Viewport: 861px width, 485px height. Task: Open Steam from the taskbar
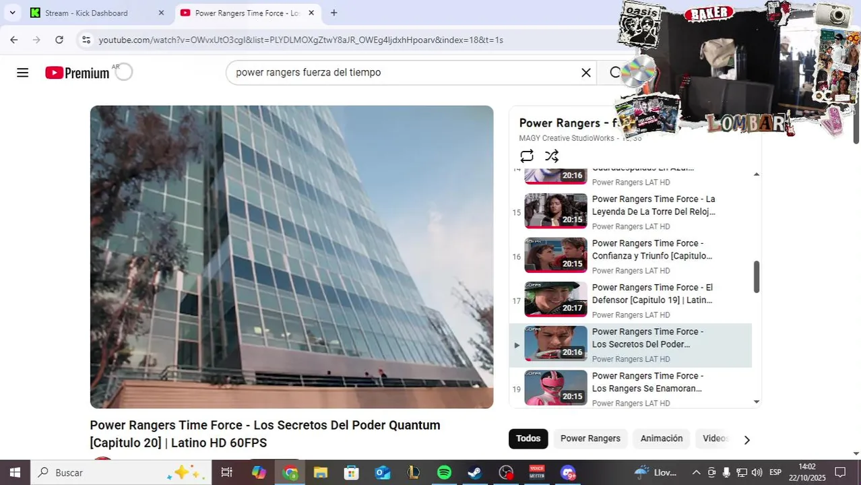pyautogui.click(x=475, y=472)
